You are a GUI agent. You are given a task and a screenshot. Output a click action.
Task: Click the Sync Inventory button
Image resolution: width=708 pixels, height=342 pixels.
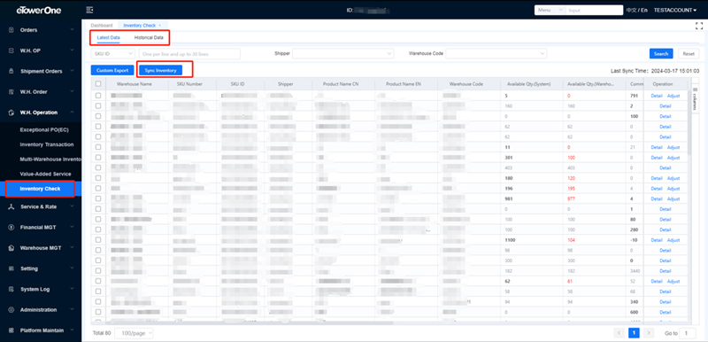pos(160,71)
